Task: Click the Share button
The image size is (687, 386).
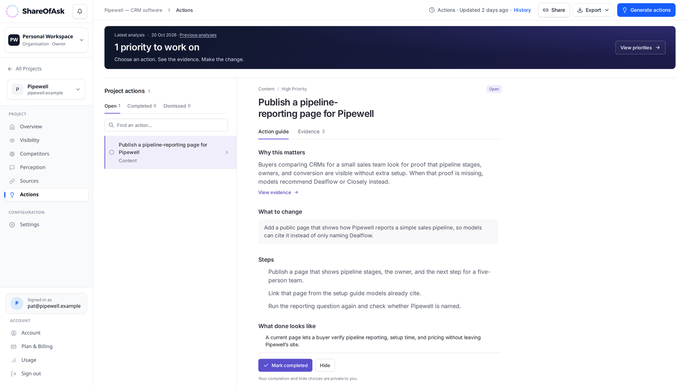Action: 554,10
